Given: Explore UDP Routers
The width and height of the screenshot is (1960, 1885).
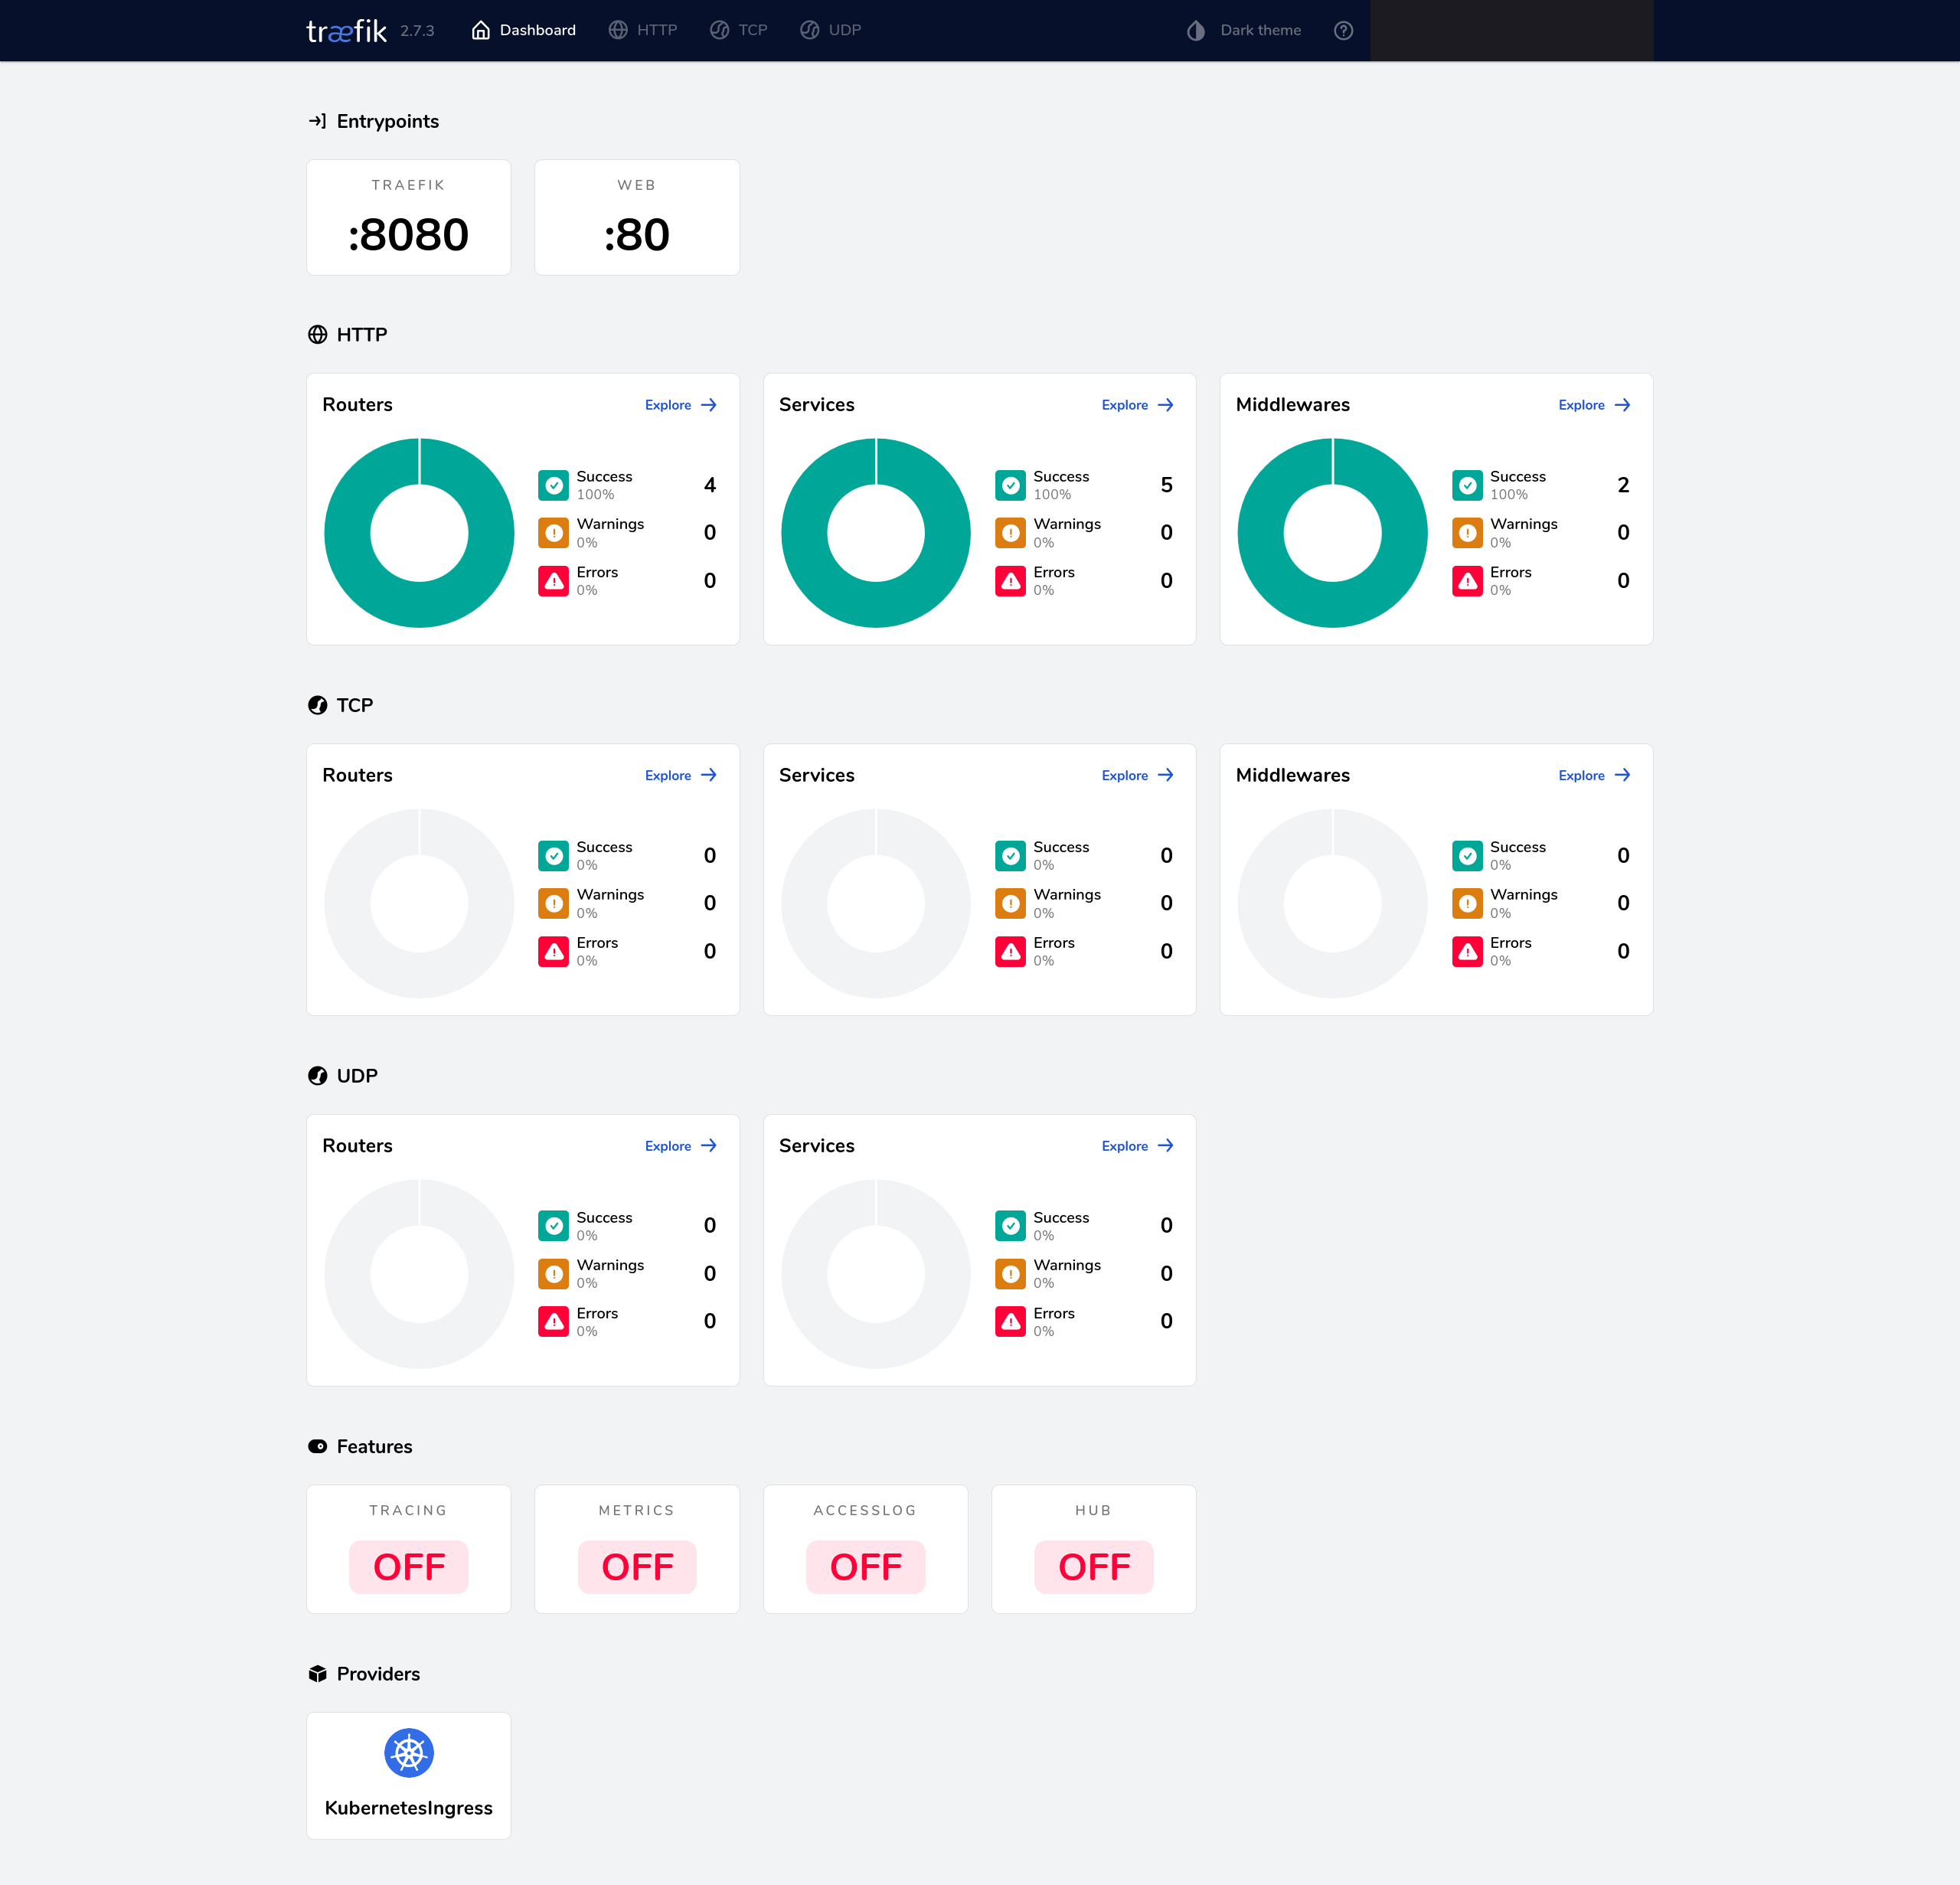Looking at the screenshot, I should (x=681, y=1146).
